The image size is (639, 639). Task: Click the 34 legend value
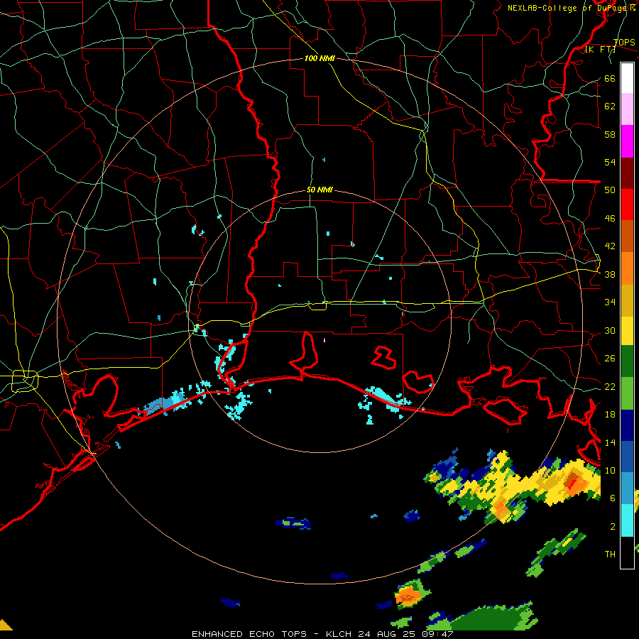[610, 302]
